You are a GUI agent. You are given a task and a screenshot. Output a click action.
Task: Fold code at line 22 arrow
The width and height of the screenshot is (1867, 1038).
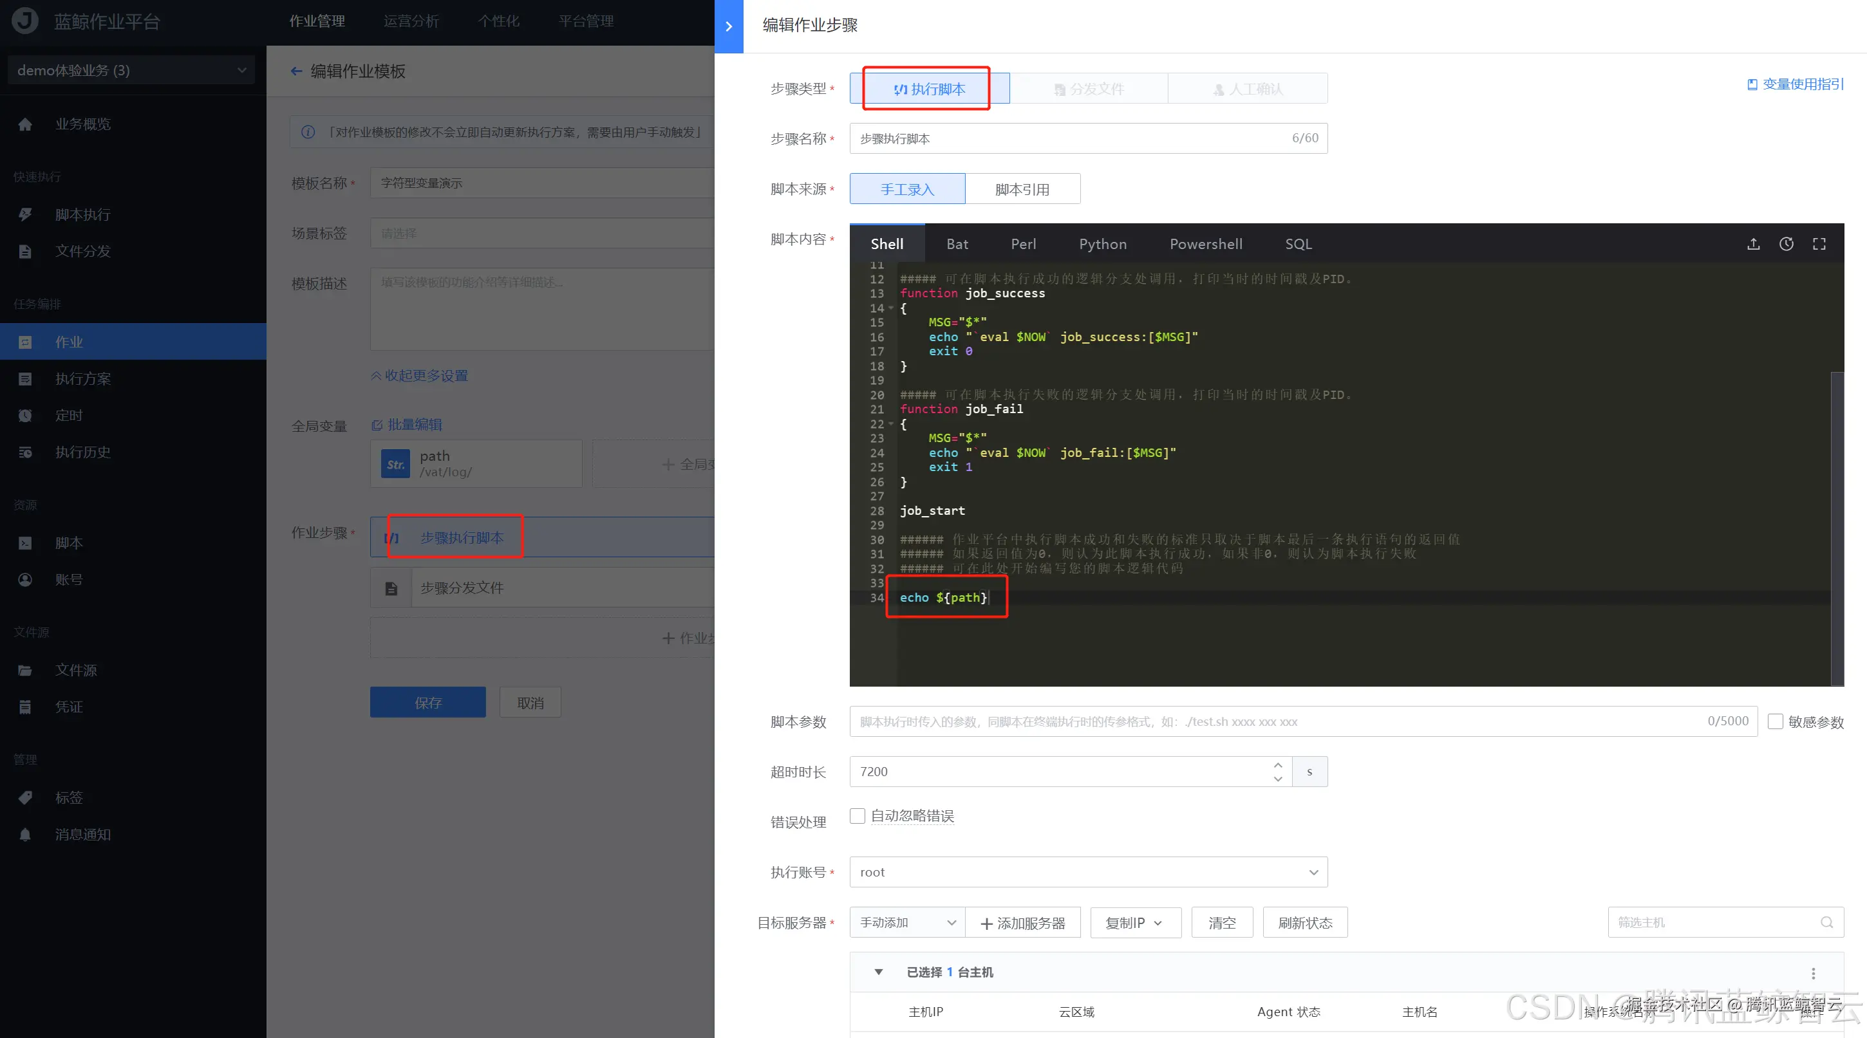click(x=892, y=423)
